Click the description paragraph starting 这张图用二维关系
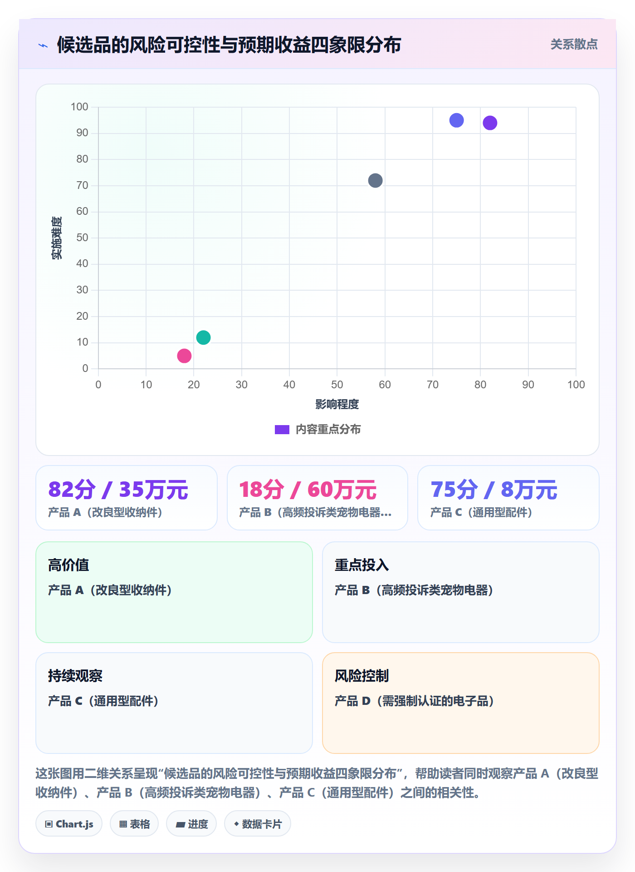This screenshot has width=635, height=872. click(317, 783)
